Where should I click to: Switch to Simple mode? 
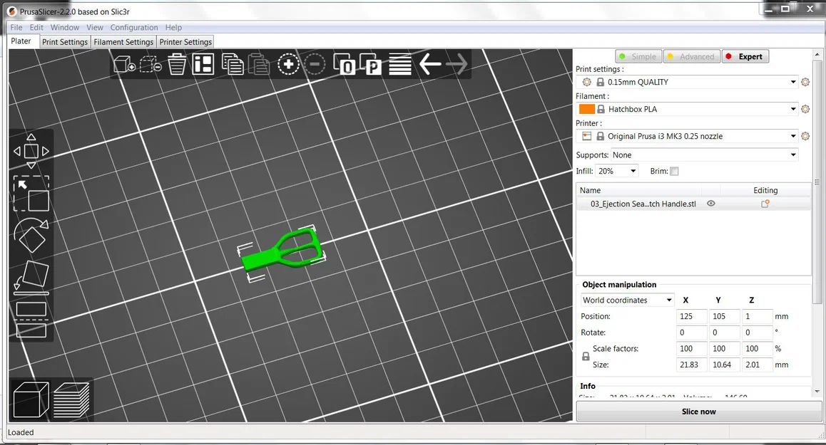(x=638, y=56)
